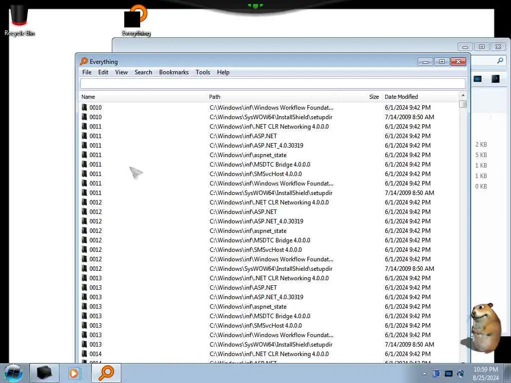The height and width of the screenshot is (383, 511).
Task: Select 0011 row in ASP.NET_4.0.30319
Action: 269,145
